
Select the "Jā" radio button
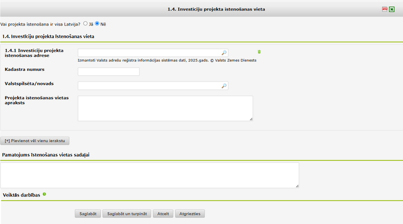click(x=86, y=24)
